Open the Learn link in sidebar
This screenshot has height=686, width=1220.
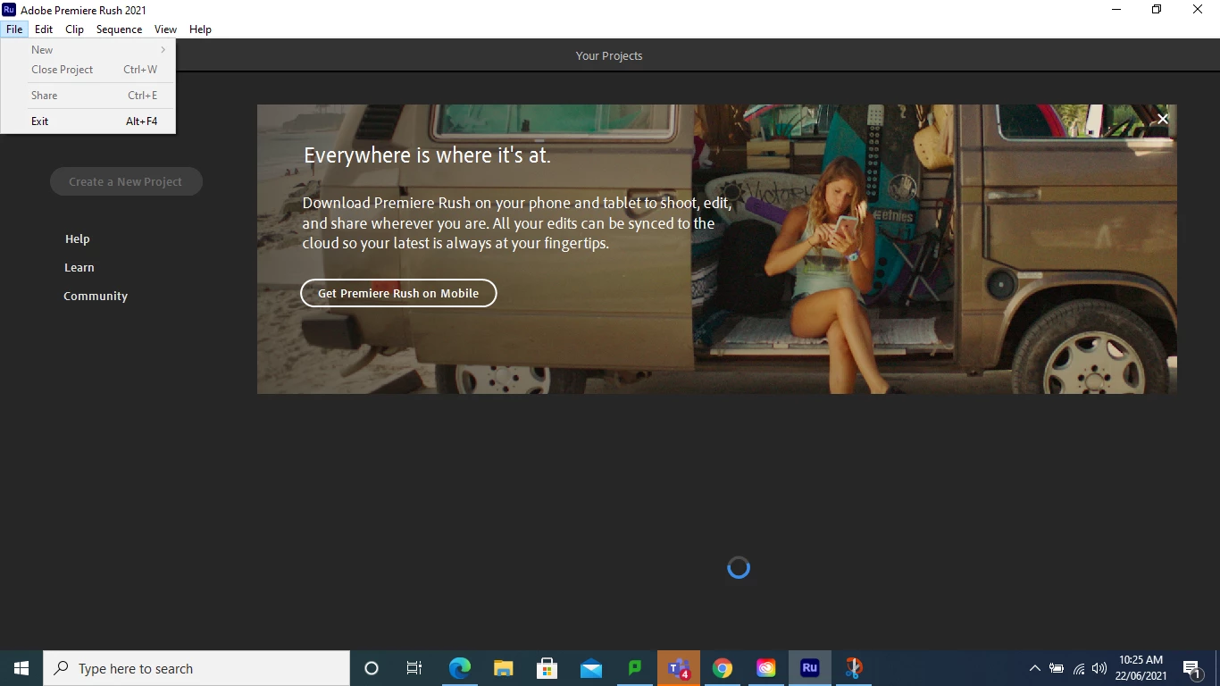click(79, 268)
